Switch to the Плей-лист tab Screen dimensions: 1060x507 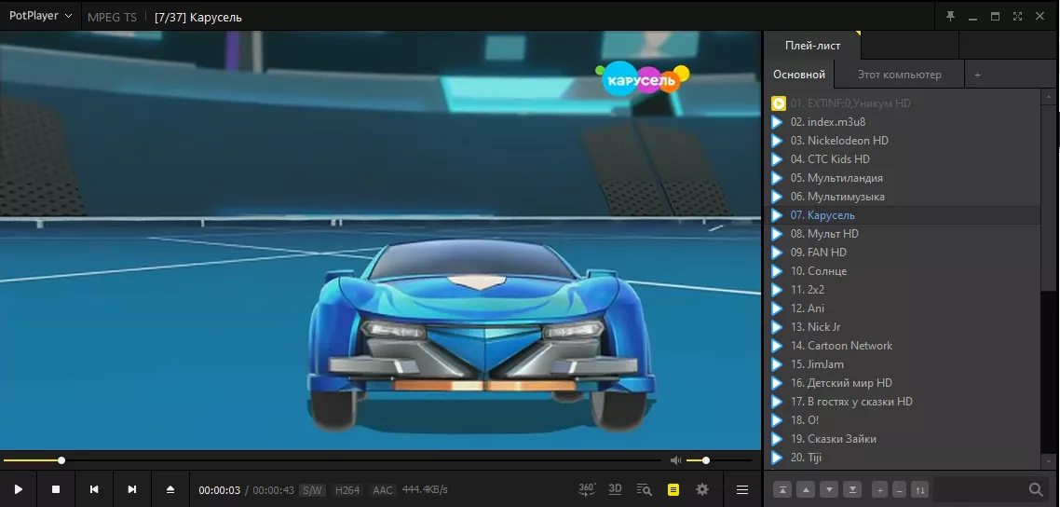[x=812, y=46]
